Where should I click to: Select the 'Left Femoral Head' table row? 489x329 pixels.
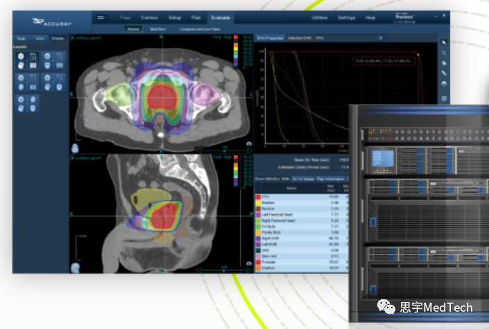click(302, 215)
